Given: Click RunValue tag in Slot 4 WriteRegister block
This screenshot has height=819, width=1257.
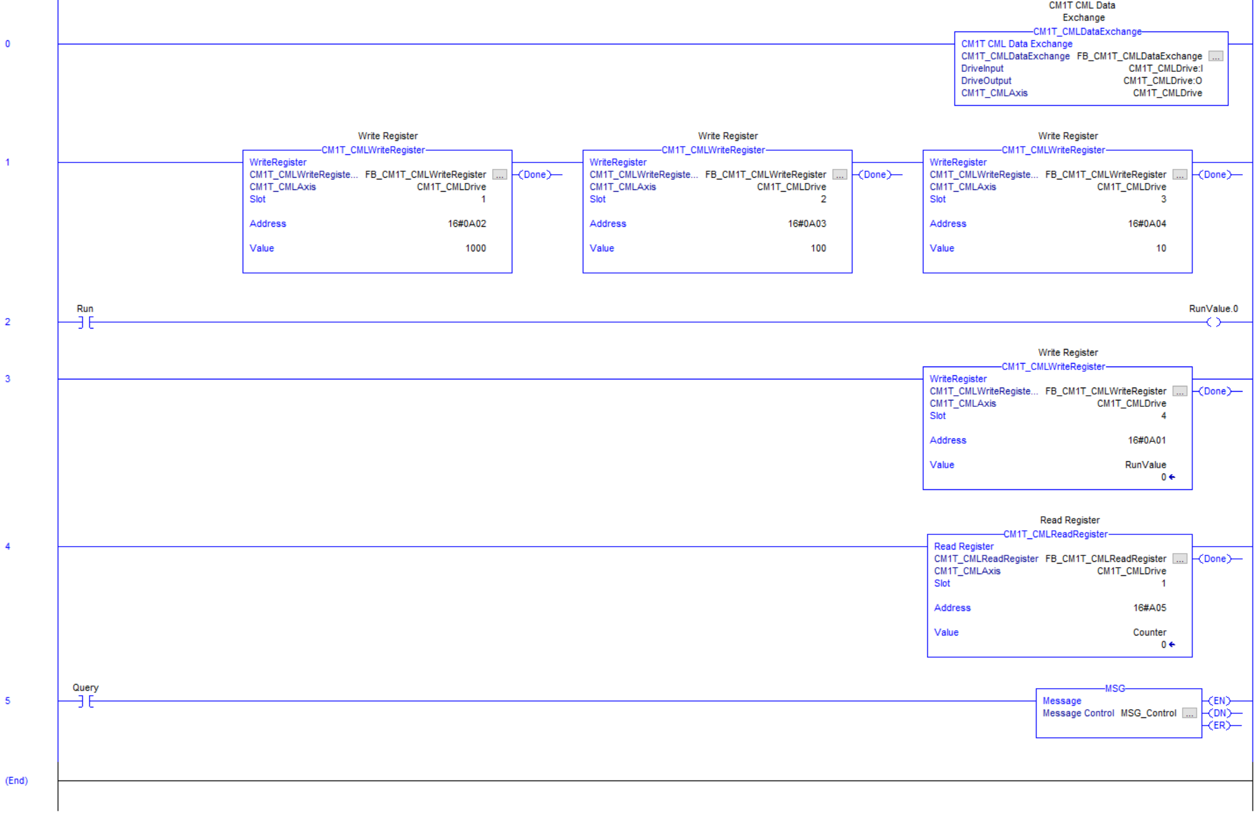Looking at the screenshot, I should pyautogui.click(x=1145, y=465).
